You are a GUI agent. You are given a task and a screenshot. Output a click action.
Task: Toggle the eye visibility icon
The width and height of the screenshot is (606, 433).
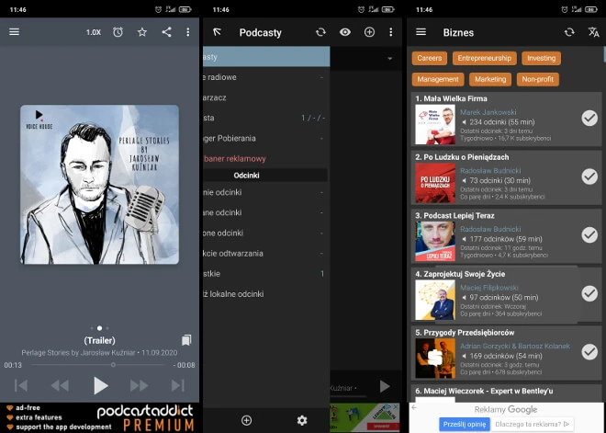(x=345, y=32)
